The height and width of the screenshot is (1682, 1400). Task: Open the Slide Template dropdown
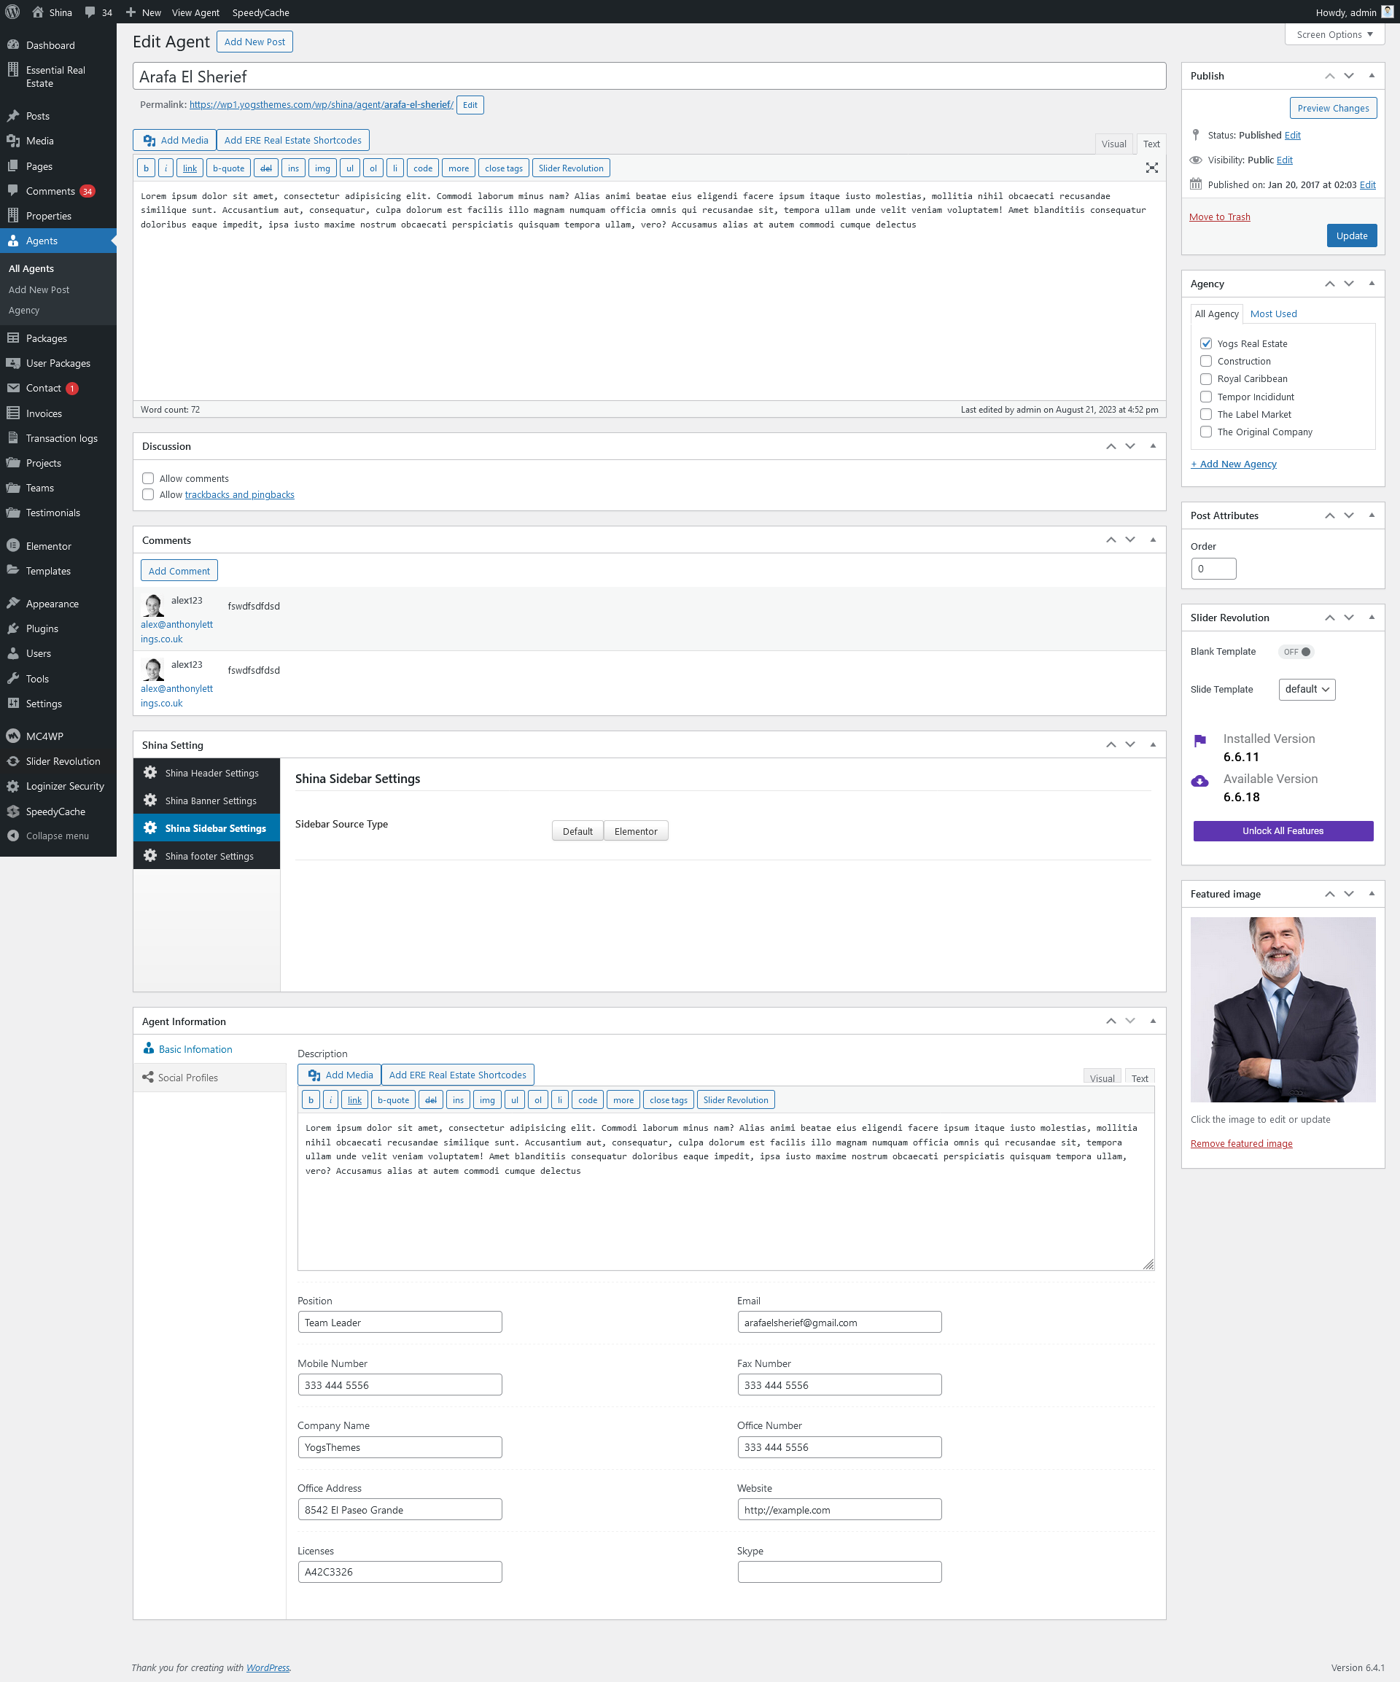coord(1306,689)
